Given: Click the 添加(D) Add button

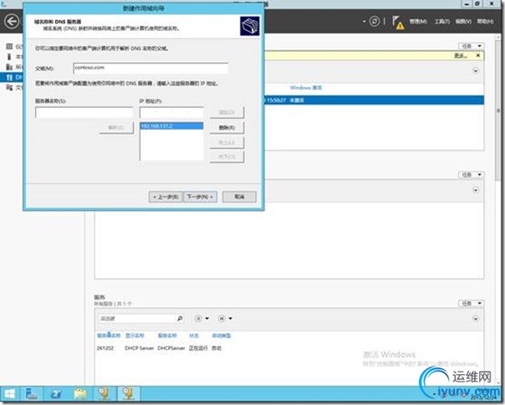Looking at the screenshot, I should [x=227, y=112].
